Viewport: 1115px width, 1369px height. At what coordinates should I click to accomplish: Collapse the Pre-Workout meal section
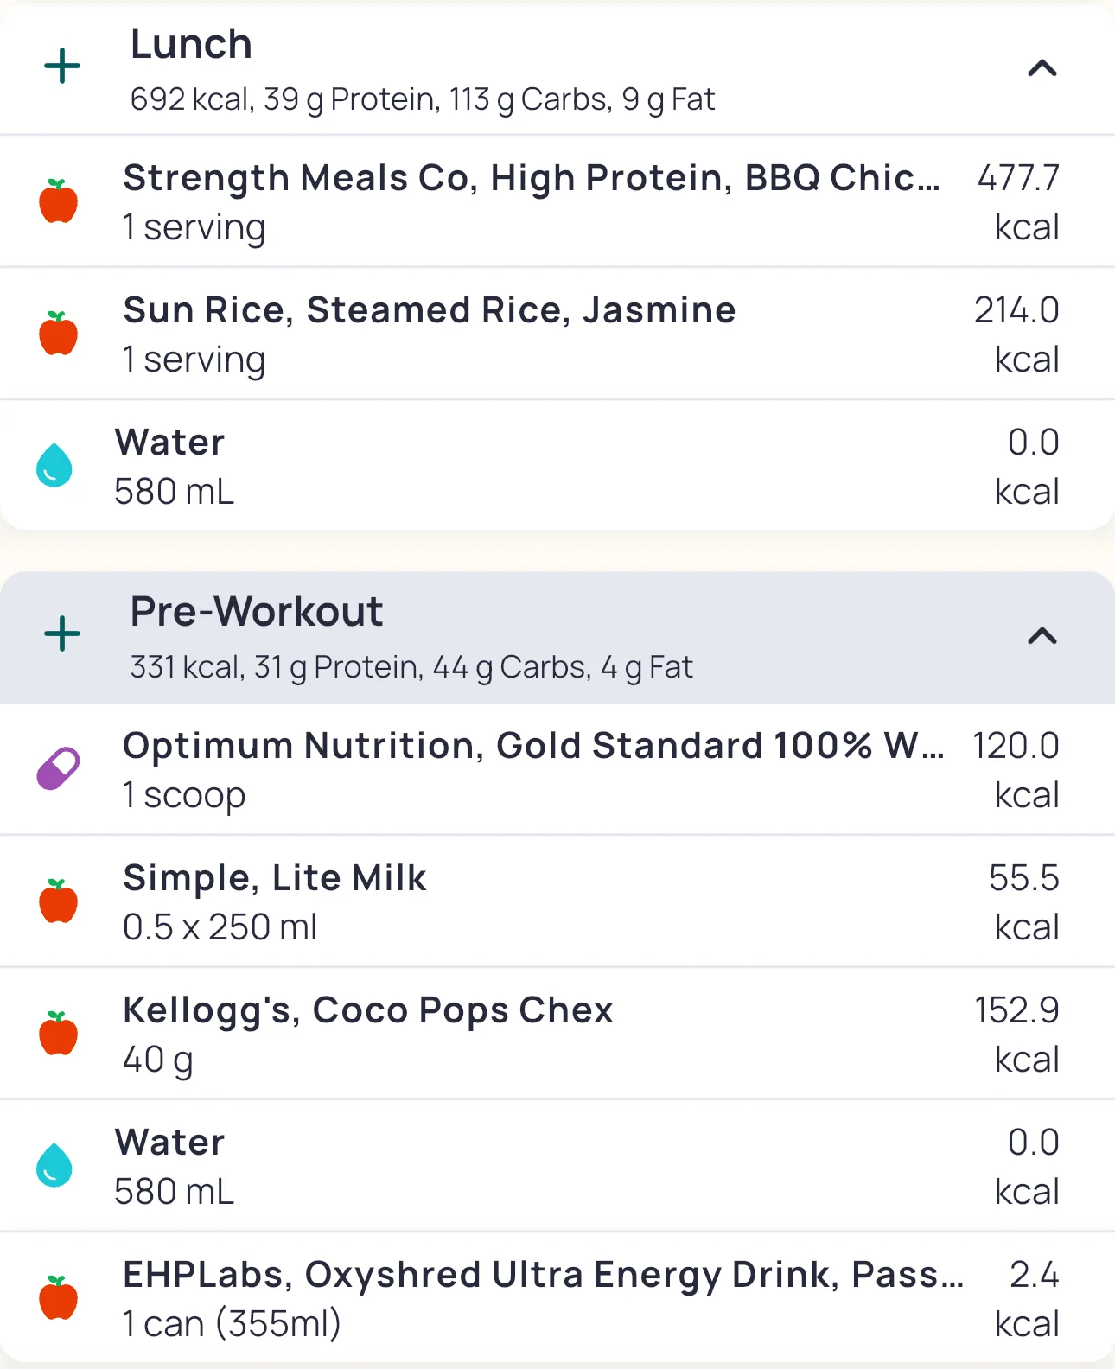point(1042,636)
